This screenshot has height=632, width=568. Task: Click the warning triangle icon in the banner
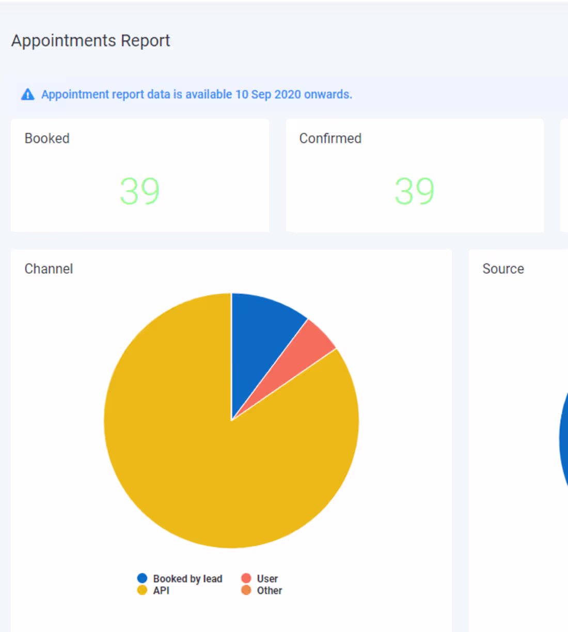click(x=28, y=94)
